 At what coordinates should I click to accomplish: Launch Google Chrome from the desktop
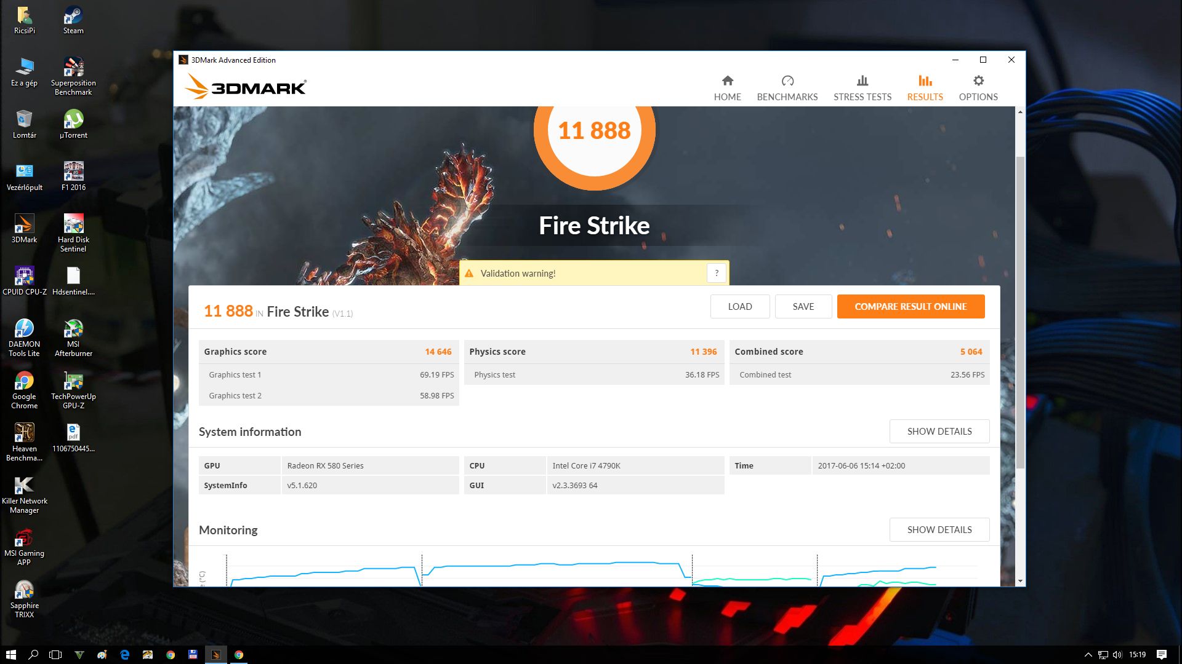click(x=24, y=390)
